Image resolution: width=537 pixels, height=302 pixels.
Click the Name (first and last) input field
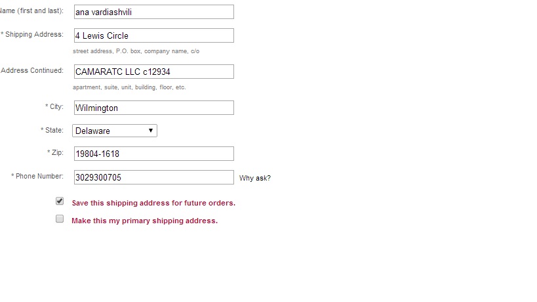pyautogui.click(x=153, y=12)
